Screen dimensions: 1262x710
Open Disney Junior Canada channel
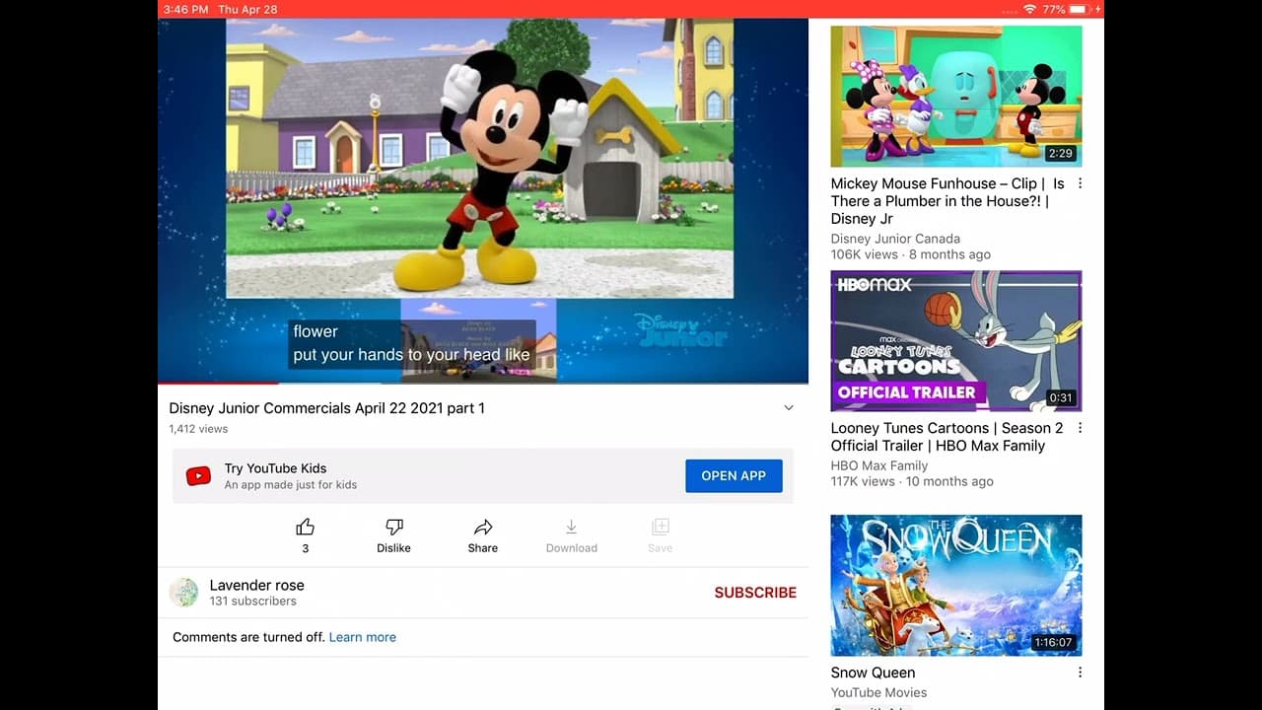click(895, 239)
